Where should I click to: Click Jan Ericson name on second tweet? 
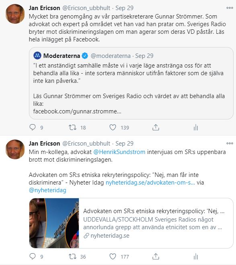tap(44, 143)
